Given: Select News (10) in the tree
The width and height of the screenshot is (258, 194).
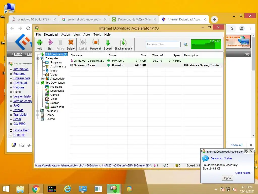Looking at the screenshot, I should (x=57, y=107).
